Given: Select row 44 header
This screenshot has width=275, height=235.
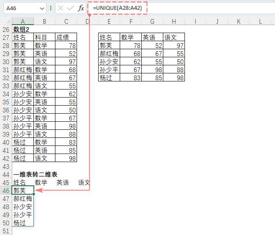Looking at the screenshot, I should coord(6,175).
